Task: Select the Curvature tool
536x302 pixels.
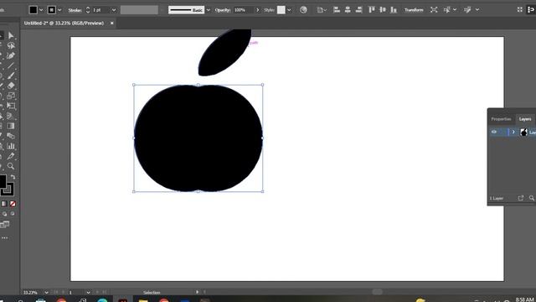Action: 11,55
